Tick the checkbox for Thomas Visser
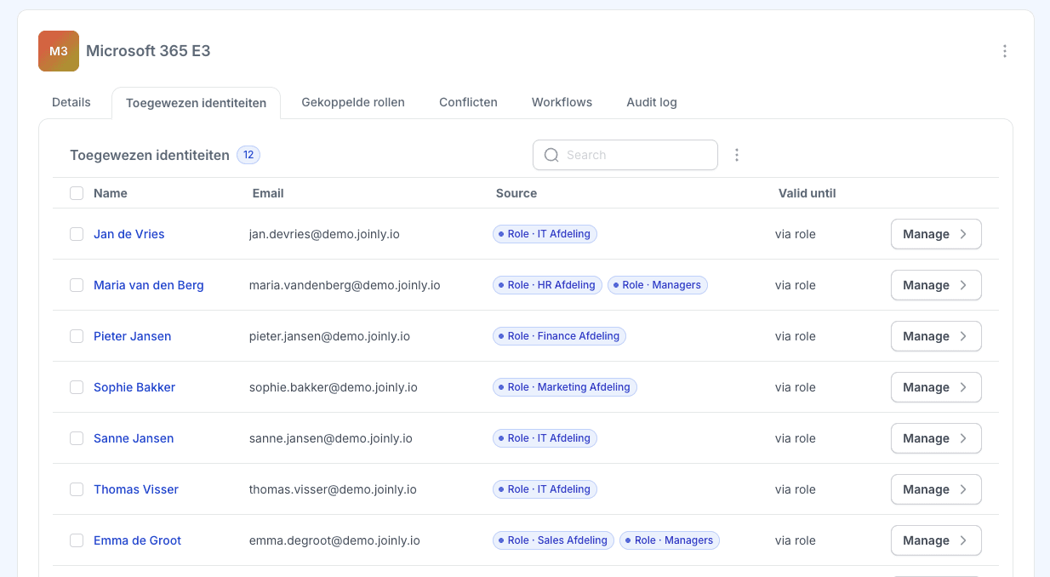 pyautogui.click(x=77, y=489)
